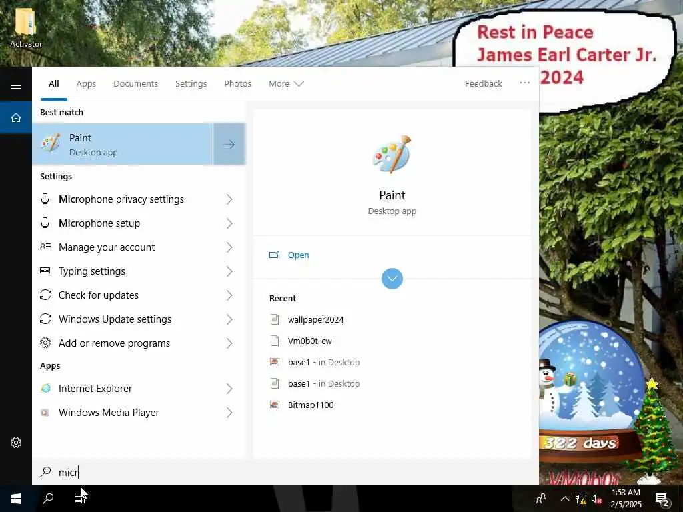Show hidden tray icons
683x512 pixels.
coord(564,499)
